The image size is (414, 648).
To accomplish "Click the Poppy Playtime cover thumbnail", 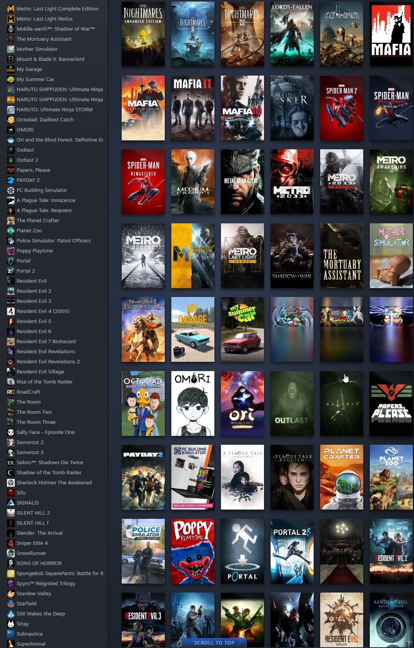I will 193,551.
